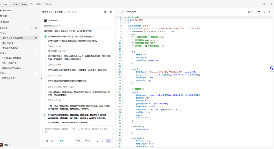Image resolution: width=274 pixels, height=149 pixels.
Task: Click the second icon beside attachment in chat input
Action: (x=52, y=141)
